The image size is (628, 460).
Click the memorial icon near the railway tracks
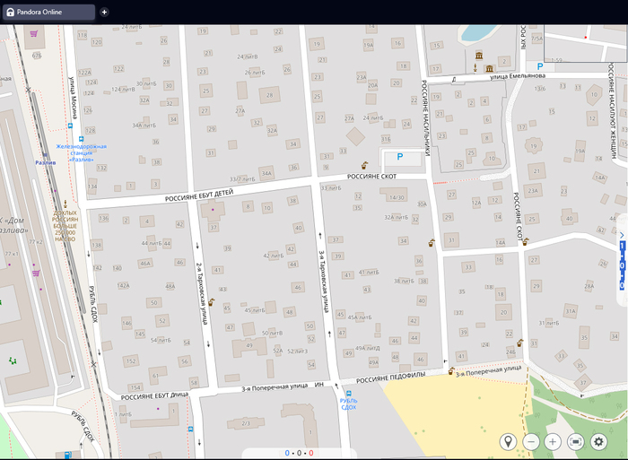pyautogui.click(x=65, y=204)
